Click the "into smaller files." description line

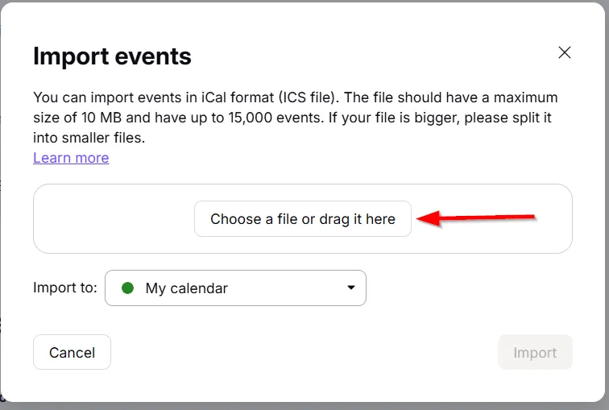point(89,138)
